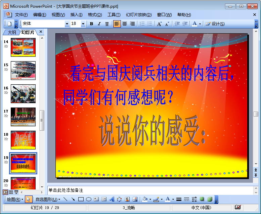Select the Arrow drawing tool
The height and width of the screenshot is (214, 261).
73,199
